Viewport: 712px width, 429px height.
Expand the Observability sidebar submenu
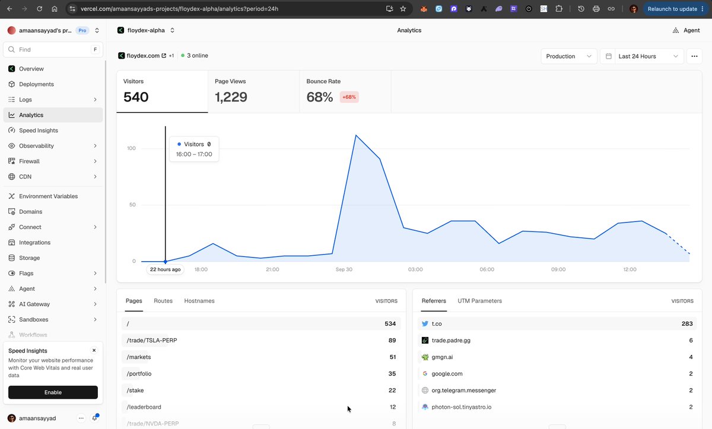(x=96, y=146)
